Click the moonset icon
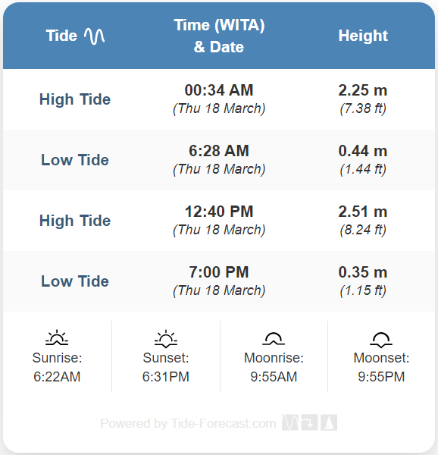Screen dimensions: 438x455 381,340
